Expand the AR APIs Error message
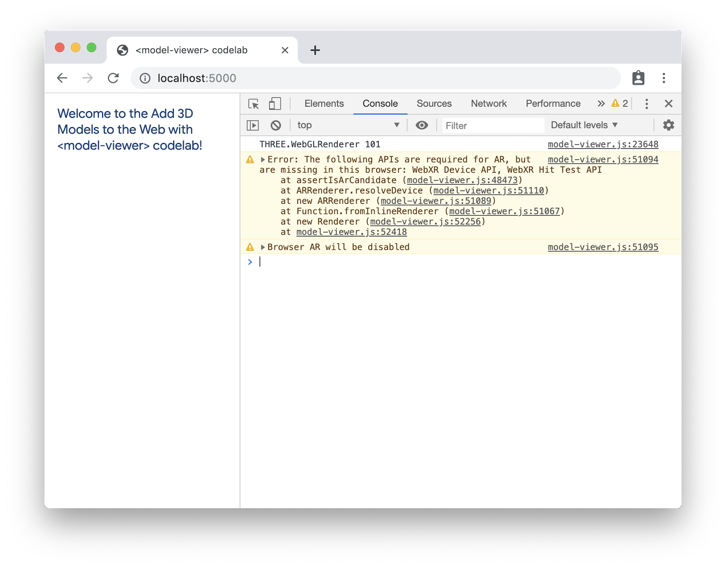This screenshot has width=726, height=567. click(x=263, y=160)
